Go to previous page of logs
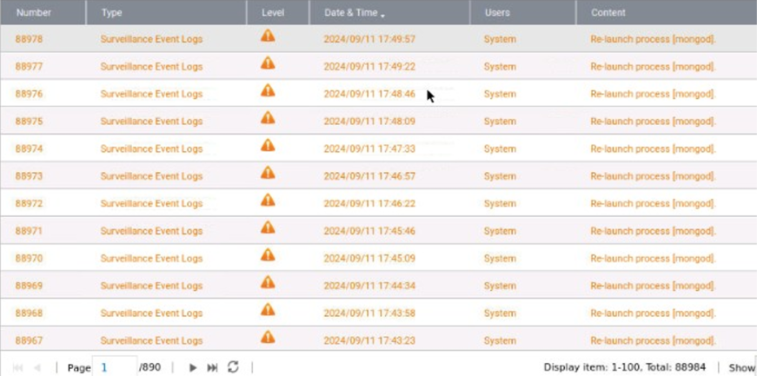The width and height of the screenshot is (757, 376). tap(37, 368)
